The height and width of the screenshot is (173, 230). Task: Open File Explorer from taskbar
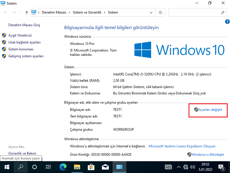click(77, 167)
